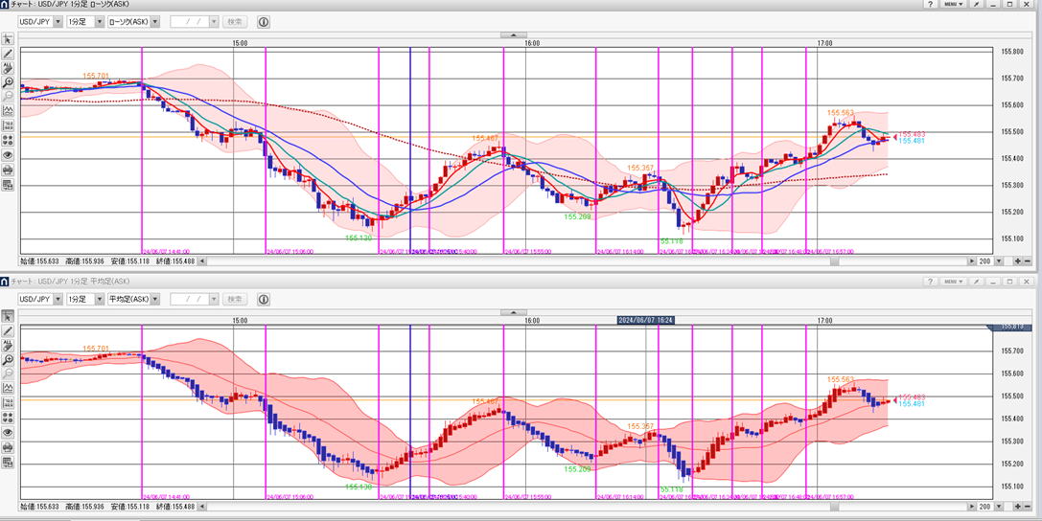Click the date input field in bottom chart
This screenshot has height=521, width=1042.
click(188, 299)
